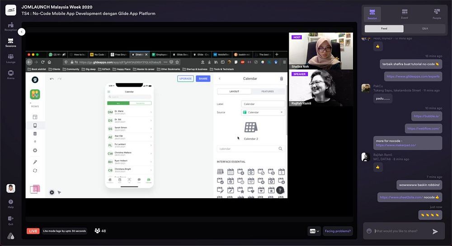The image size is (452, 246).
Task: Click the send message arrow icon
Action: pos(435,231)
